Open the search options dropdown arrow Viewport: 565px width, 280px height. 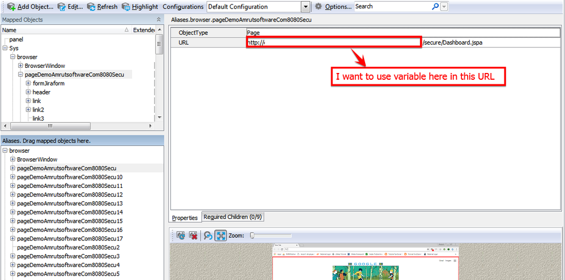click(x=444, y=6)
